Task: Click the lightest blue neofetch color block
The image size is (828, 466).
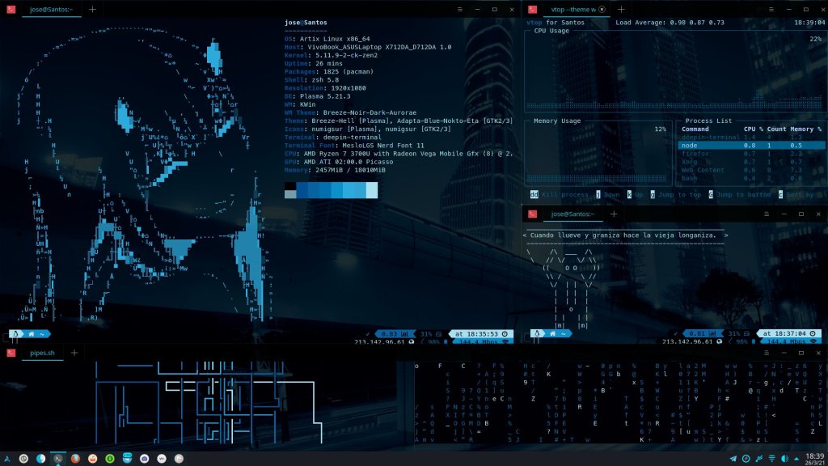Action: coord(371,190)
